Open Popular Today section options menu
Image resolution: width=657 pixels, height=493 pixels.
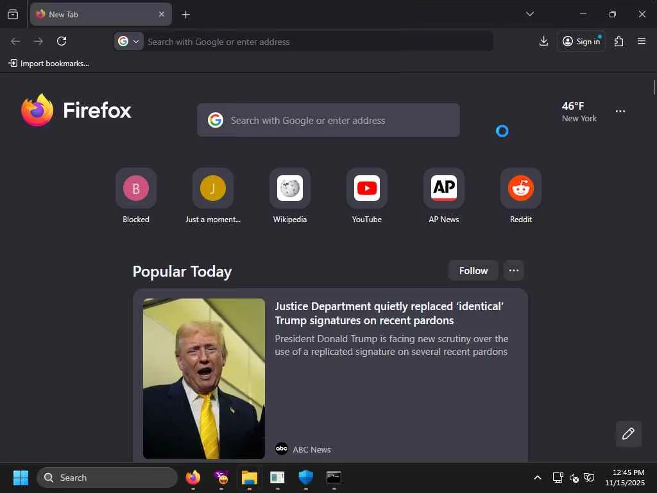pyautogui.click(x=514, y=271)
